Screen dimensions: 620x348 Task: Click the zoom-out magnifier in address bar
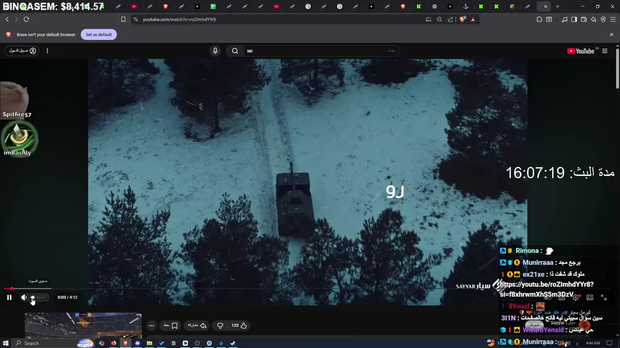point(439,19)
